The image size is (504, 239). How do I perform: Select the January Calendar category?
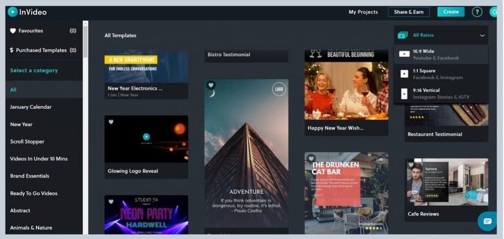pyautogui.click(x=44, y=107)
